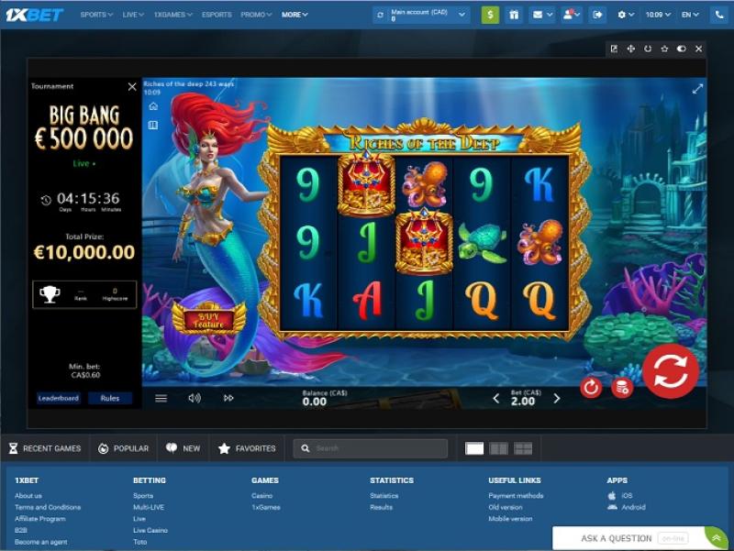734x551 pixels.
Task: Open the LIVE dropdown menu
Action: (x=133, y=15)
